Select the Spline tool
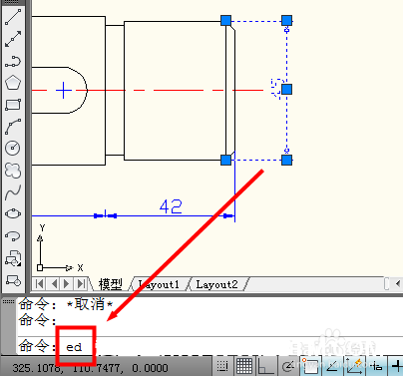The width and height of the screenshot is (403, 376). pos(13,191)
